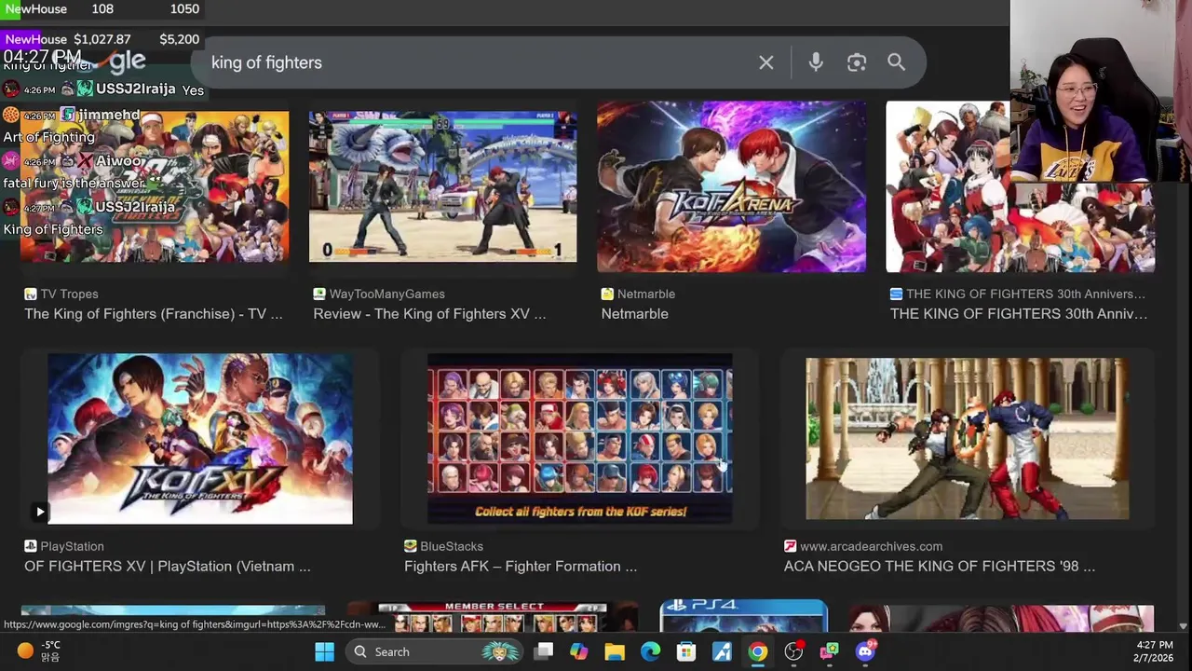Click chat message 'fatal fury is the answer'
This screenshot has height=671, width=1192.
coord(74,184)
